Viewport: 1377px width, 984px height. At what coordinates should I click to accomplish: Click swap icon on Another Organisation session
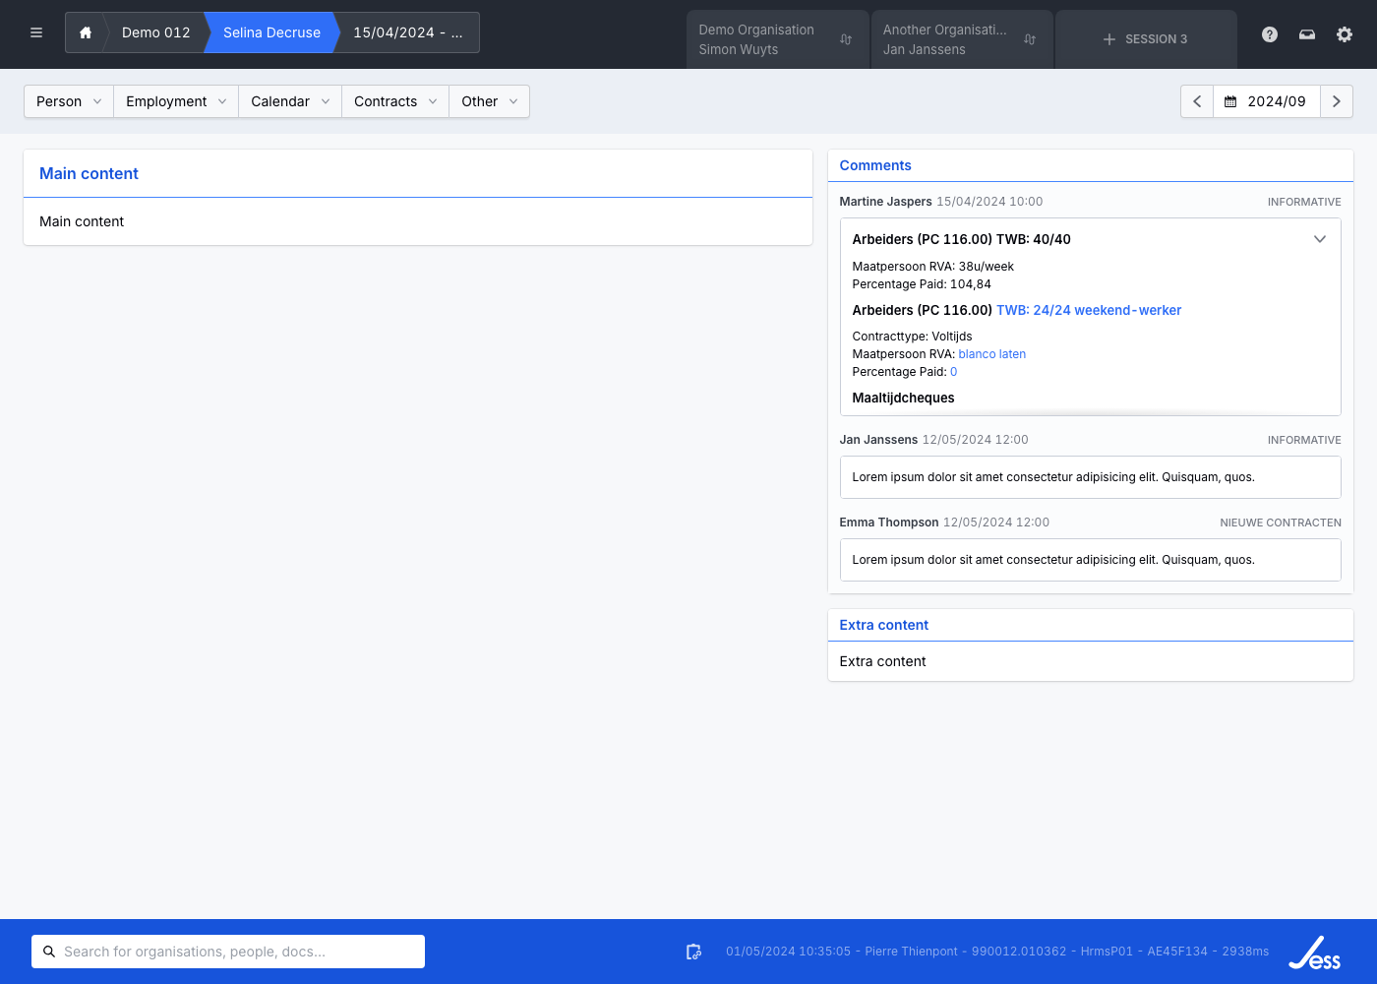(x=1030, y=39)
